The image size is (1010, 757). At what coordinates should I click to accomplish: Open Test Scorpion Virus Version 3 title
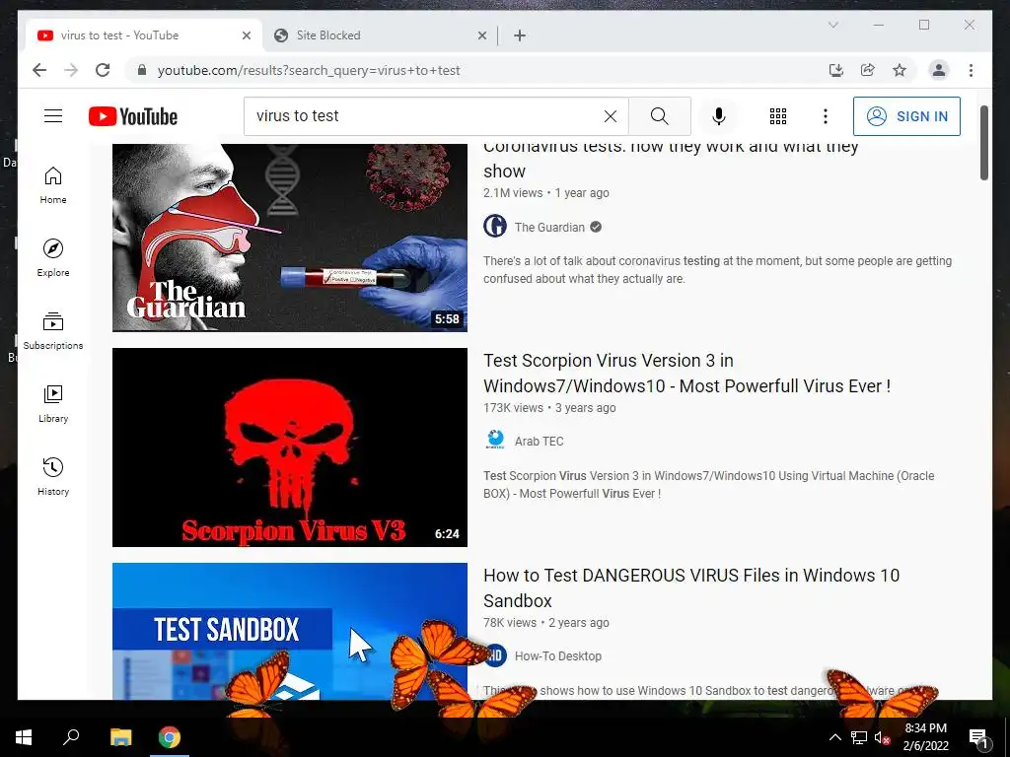click(x=686, y=374)
